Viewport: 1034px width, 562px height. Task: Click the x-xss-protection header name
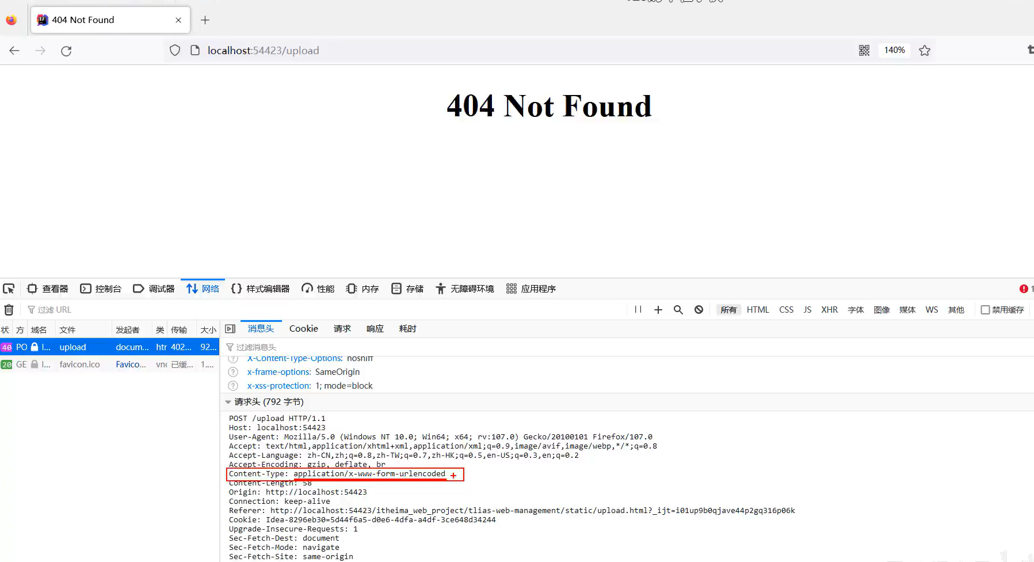pyautogui.click(x=279, y=386)
